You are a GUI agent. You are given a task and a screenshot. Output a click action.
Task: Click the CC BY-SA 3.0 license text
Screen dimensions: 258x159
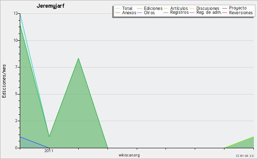(245, 156)
